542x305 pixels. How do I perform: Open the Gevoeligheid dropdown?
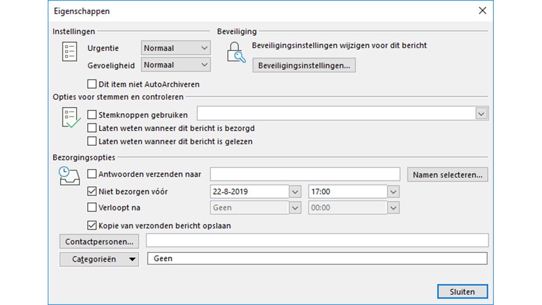coord(176,64)
